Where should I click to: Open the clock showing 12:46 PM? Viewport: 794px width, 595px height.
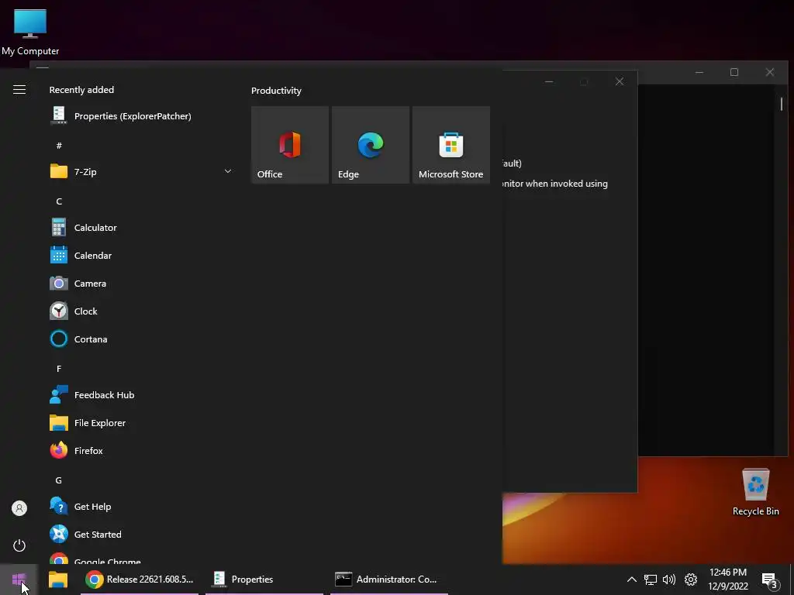(727, 580)
